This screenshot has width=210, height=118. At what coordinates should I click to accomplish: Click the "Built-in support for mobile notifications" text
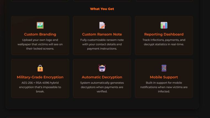(x=164, y=87)
